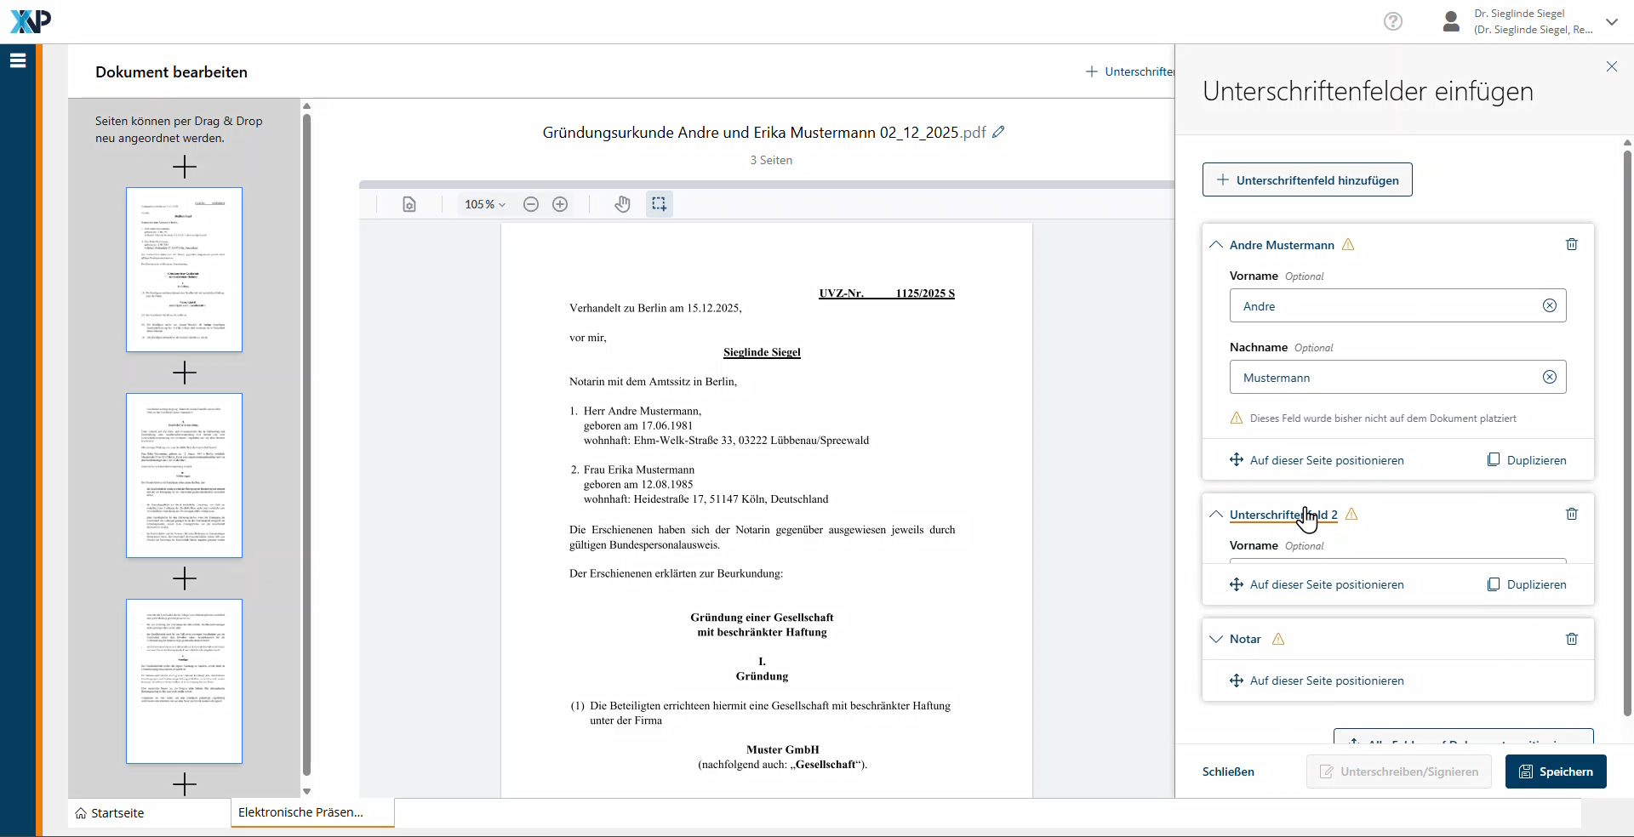Click the help question mark icon
The width and height of the screenshot is (1634, 837).
(x=1392, y=21)
